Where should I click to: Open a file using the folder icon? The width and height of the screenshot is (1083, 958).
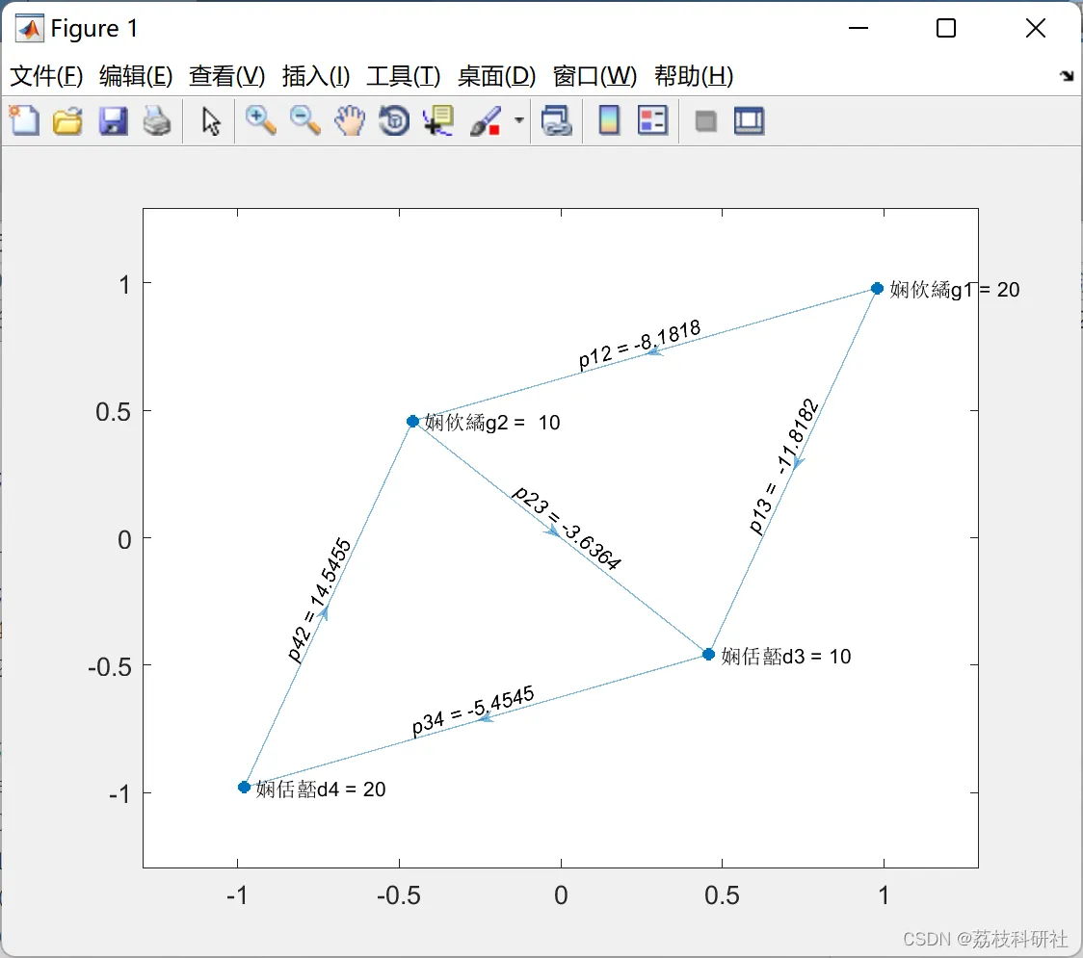pyautogui.click(x=67, y=120)
